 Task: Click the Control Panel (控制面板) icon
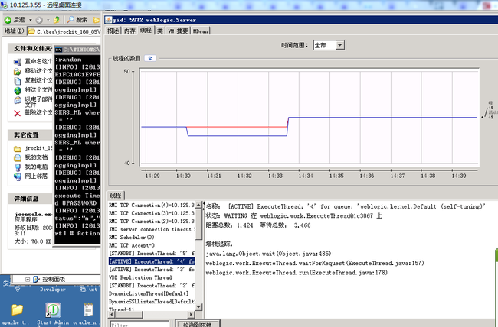(36, 279)
